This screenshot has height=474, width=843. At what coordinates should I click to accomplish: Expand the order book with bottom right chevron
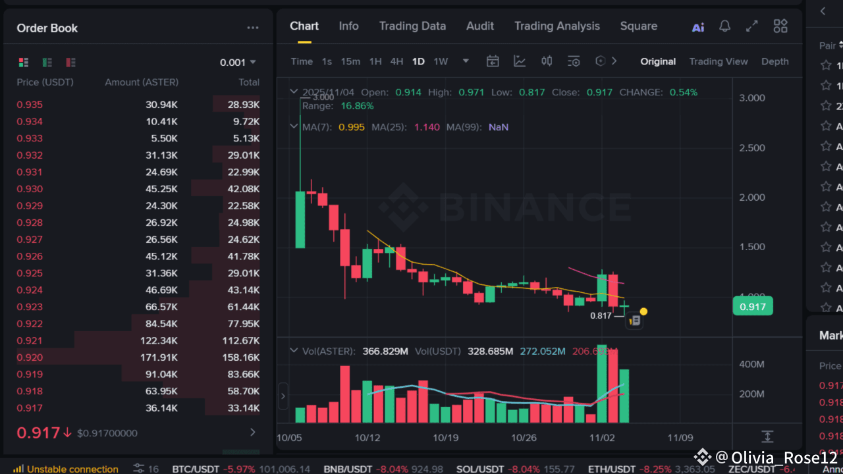point(252,433)
